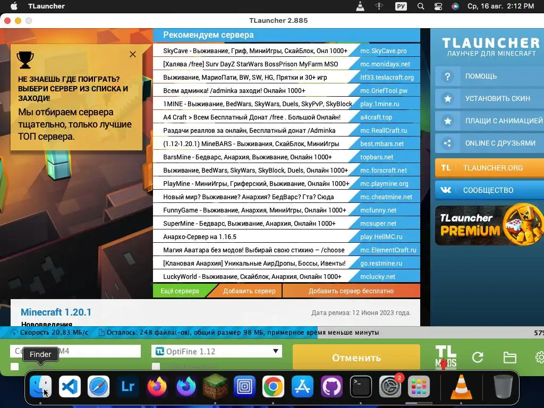Open the VK Сообщество button

(489, 190)
